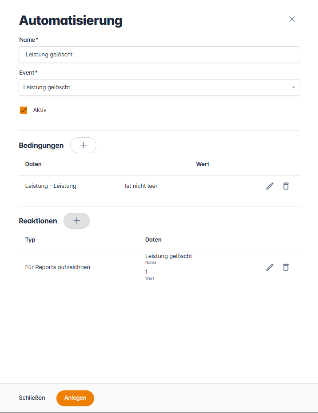Click the Bedingungen section heading
This screenshot has height=413, width=318.
click(41, 146)
